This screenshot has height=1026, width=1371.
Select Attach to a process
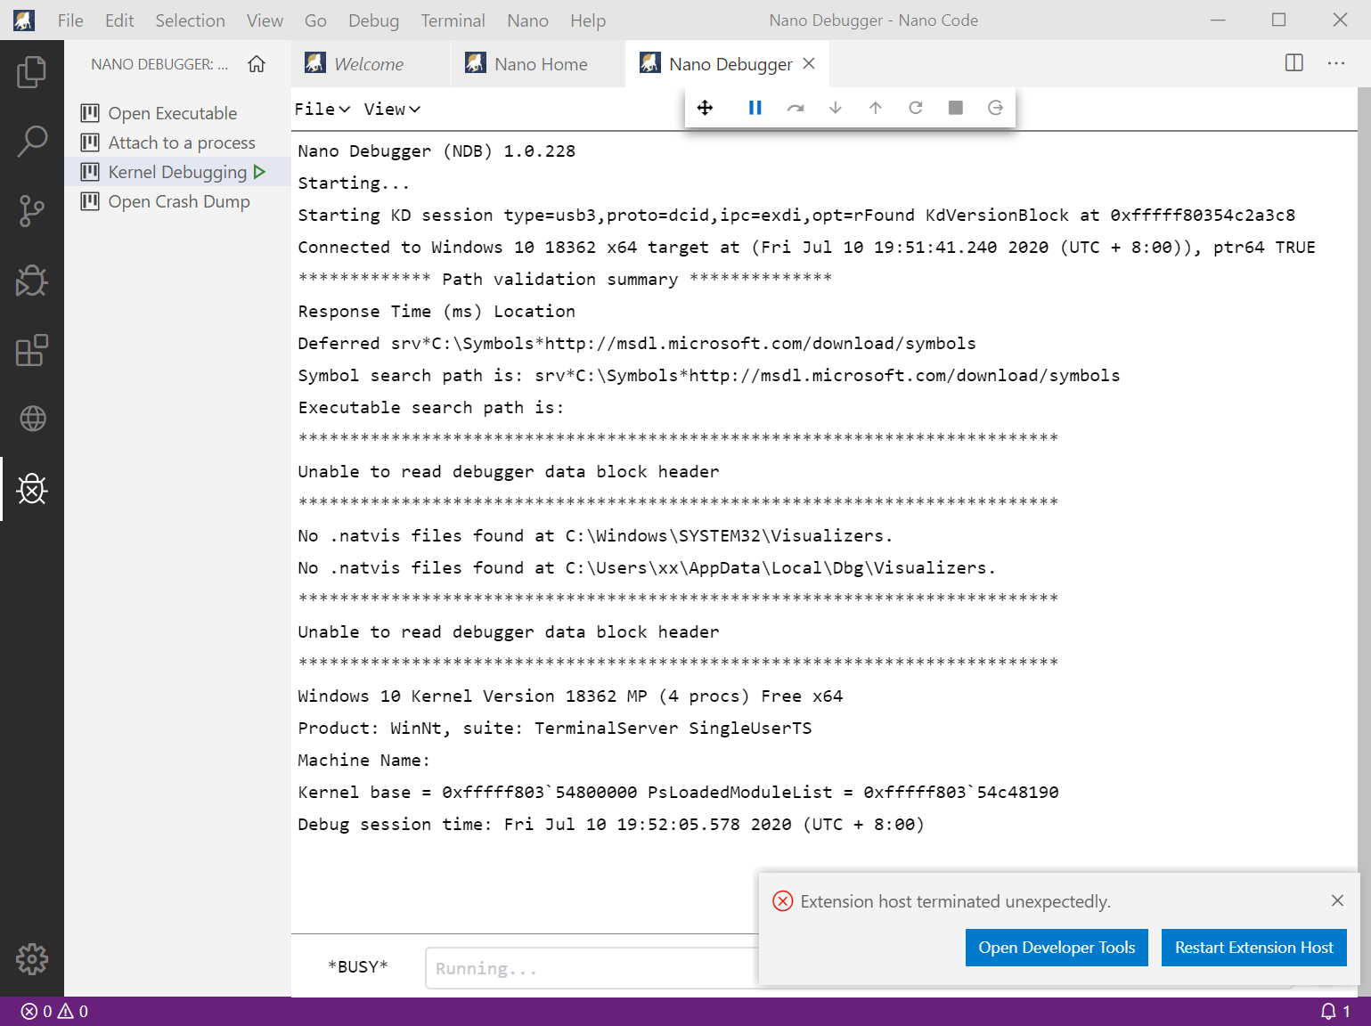[182, 142]
